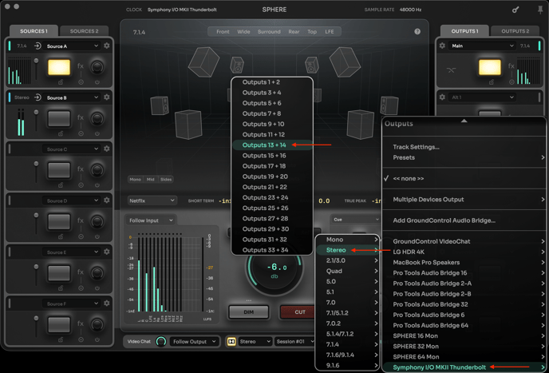Toggle the Video Chat switch

(x=160, y=342)
